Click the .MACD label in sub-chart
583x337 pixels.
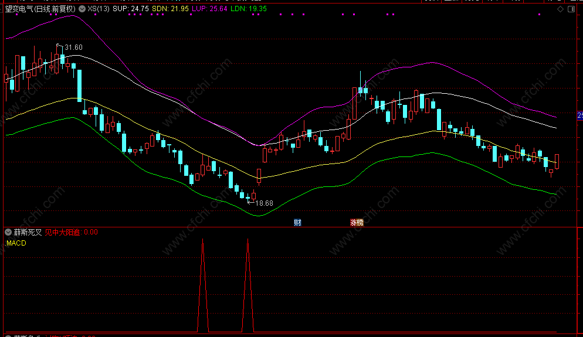(x=16, y=243)
